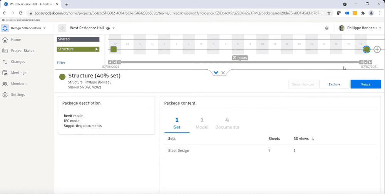Image resolution: width=385 pixels, height=194 pixels.
Task: Open the Changes section
Action: click(x=18, y=62)
